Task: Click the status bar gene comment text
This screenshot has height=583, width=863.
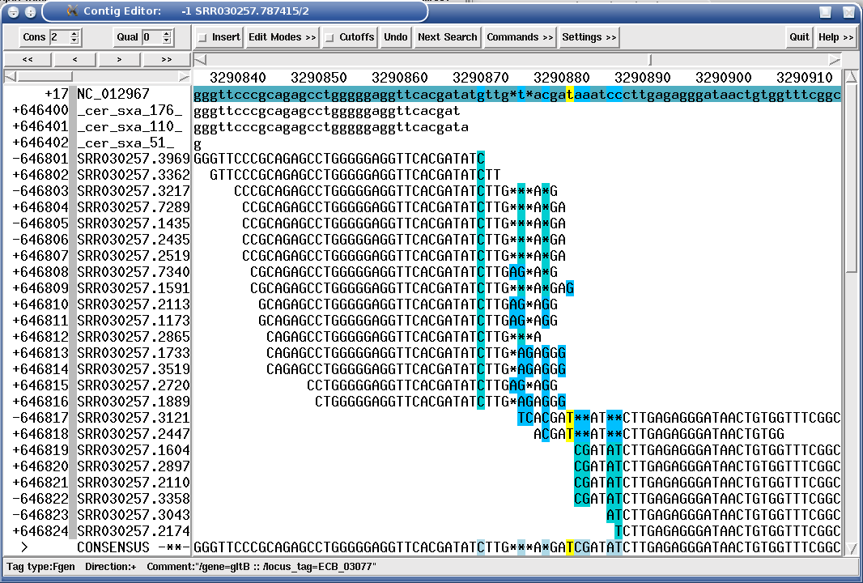Action: pyautogui.click(x=261, y=567)
